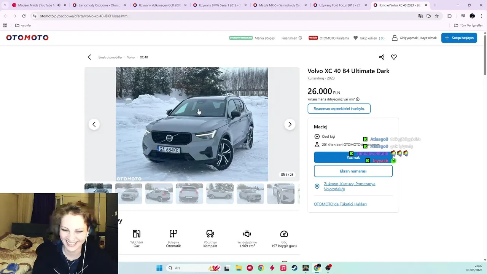Click the info icon next to Finansman
This screenshot has height=274, width=487.
(300, 38)
